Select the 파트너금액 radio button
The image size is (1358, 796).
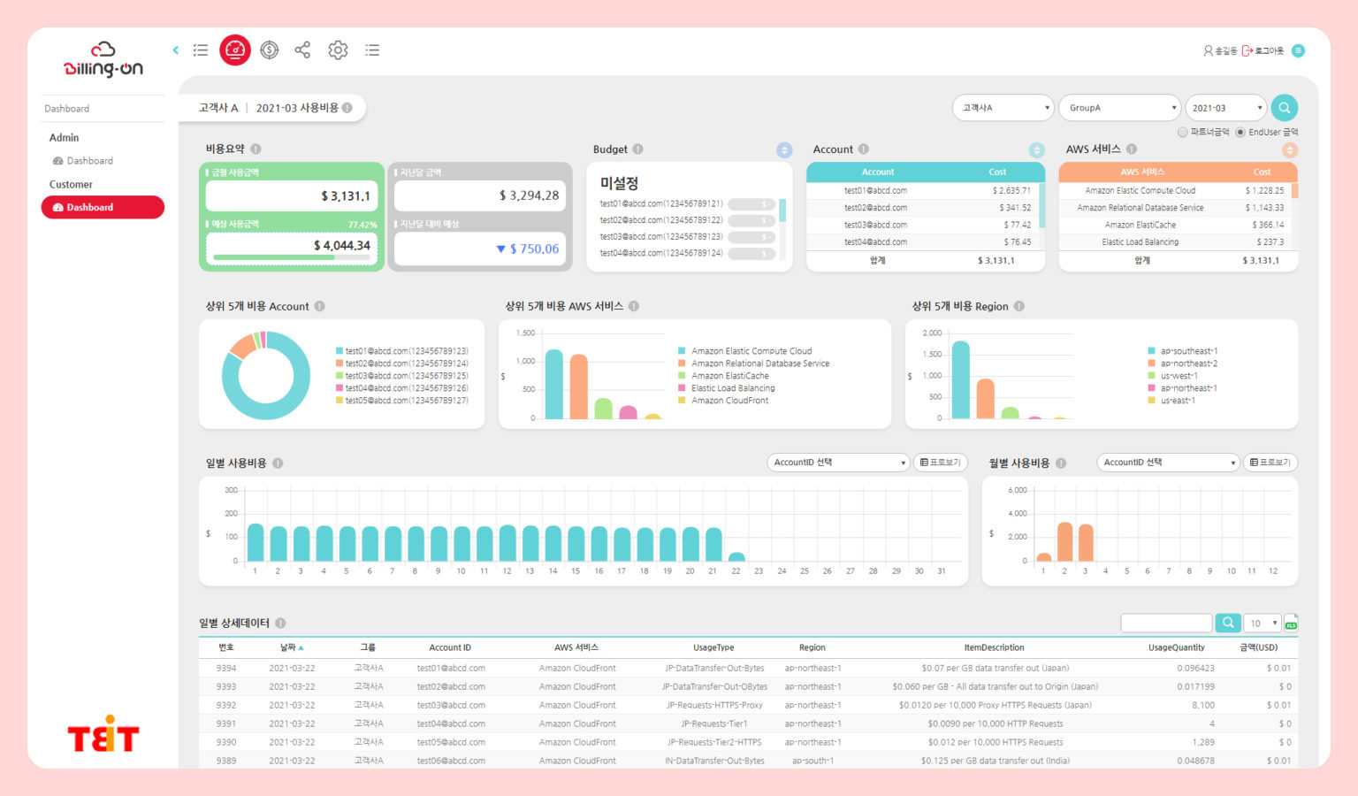click(x=1182, y=132)
